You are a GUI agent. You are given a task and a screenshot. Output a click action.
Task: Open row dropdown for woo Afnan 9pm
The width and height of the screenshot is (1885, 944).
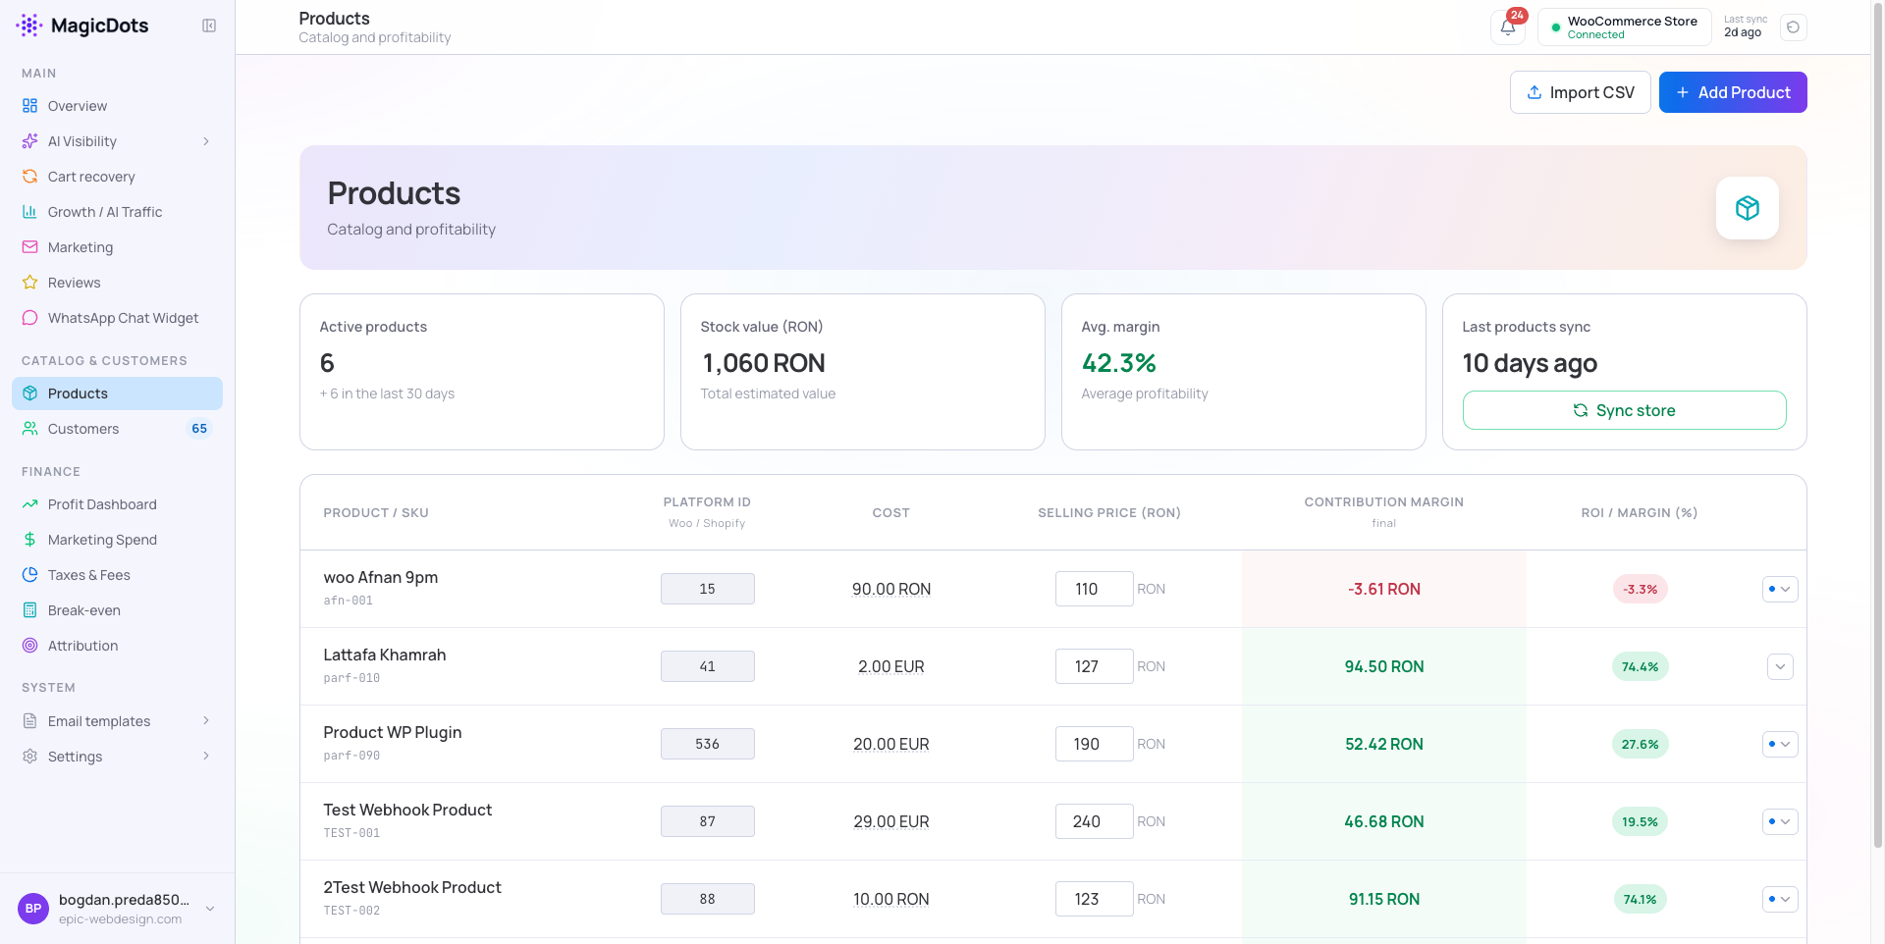(x=1780, y=589)
